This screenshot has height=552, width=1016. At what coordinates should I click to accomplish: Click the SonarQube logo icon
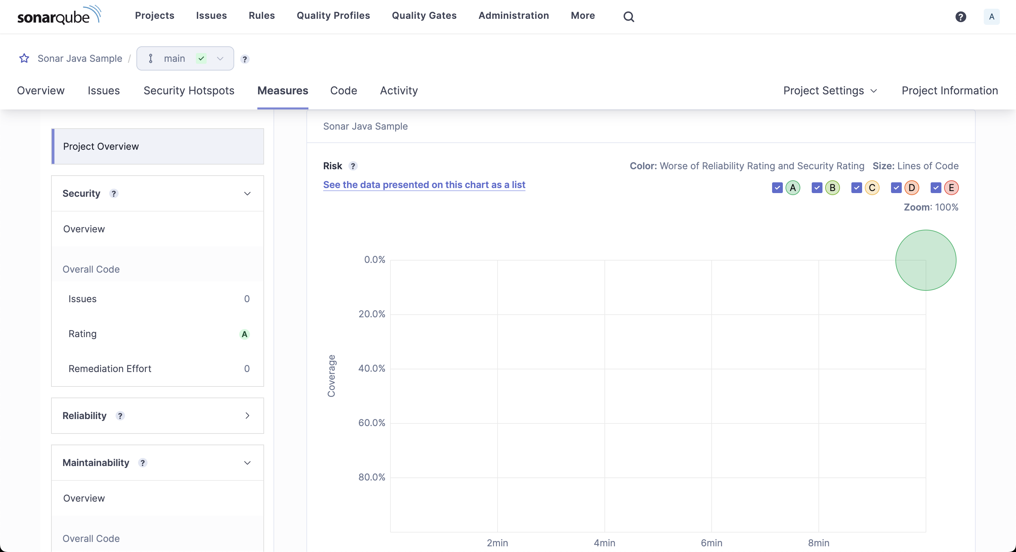point(58,15)
